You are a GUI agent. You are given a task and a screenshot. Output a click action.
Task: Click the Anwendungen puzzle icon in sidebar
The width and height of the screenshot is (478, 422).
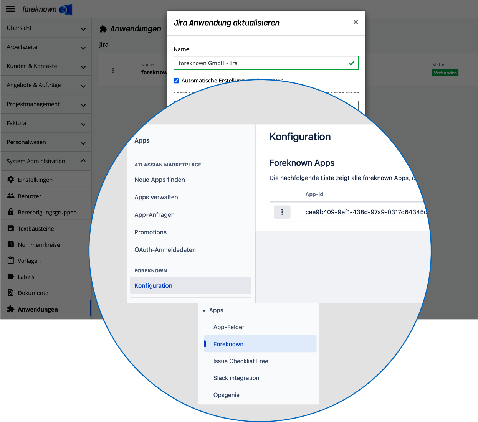coord(11,309)
